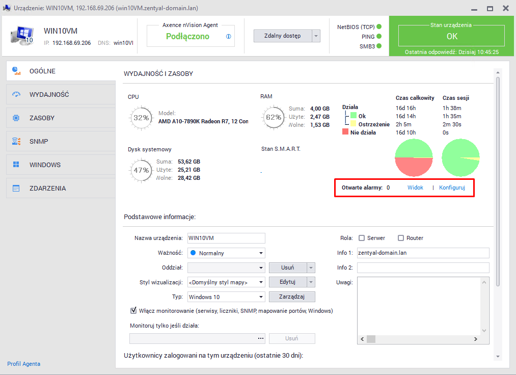Open the ZDARZENIA tab
516x375 pixels.
(x=61, y=188)
